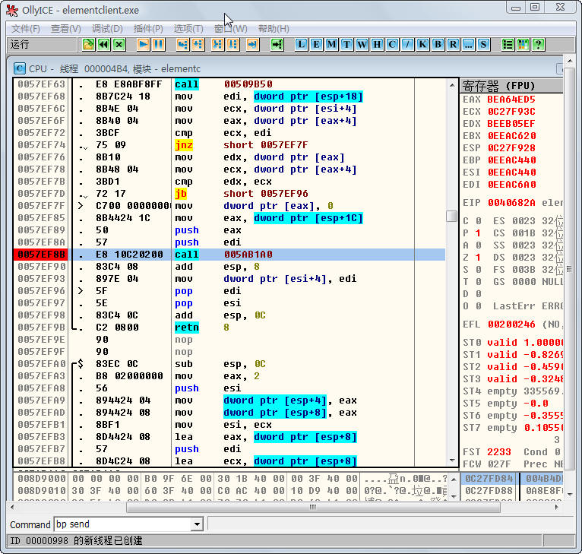Select the jb short 0057EF96 instruction
This screenshot has width=582, height=554.
[229, 194]
